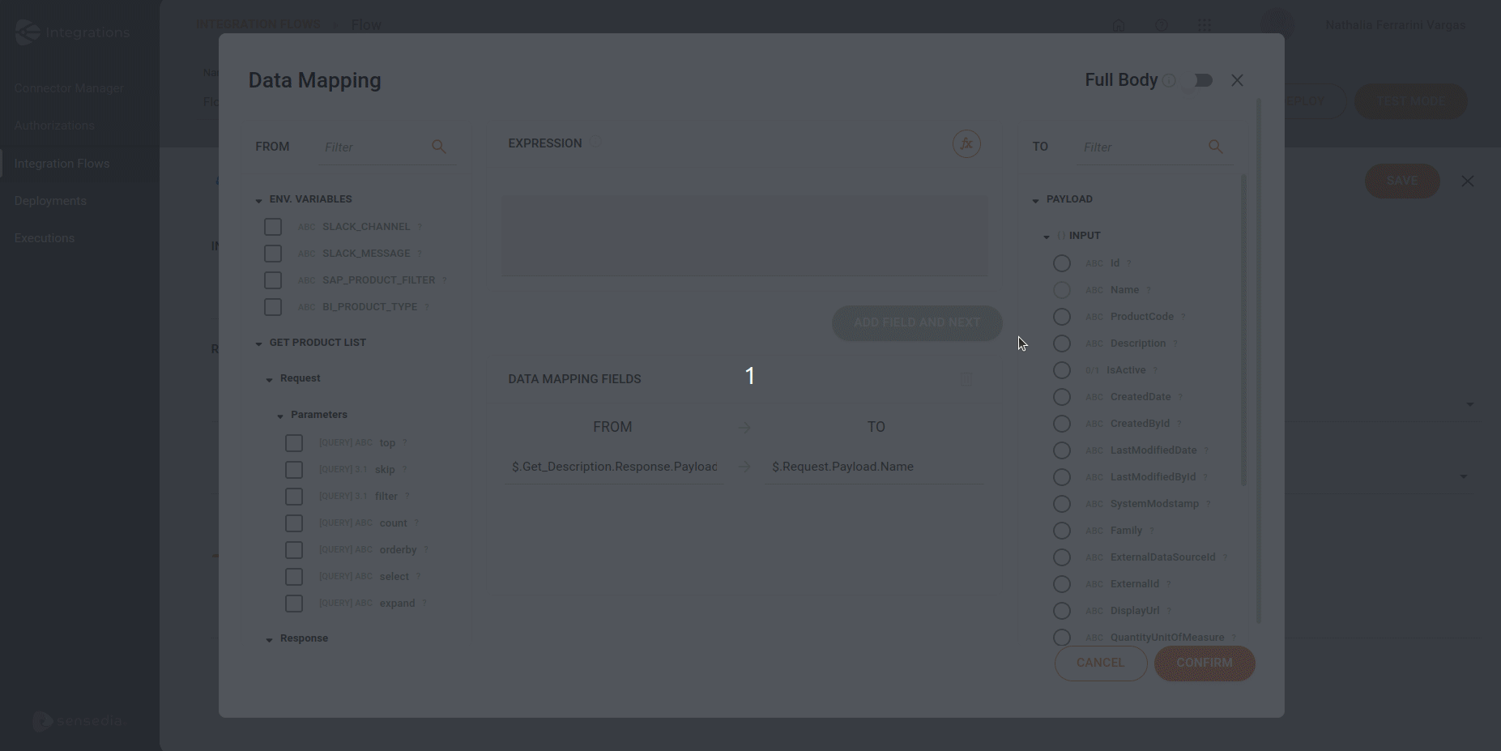Open the fx expression function editor
The image size is (1501, 751).
coord(966,144)
